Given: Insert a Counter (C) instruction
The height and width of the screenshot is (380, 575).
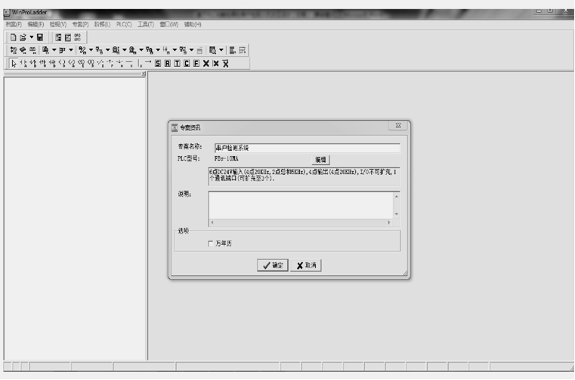Looking at the screenshot, I should point(187,63).
